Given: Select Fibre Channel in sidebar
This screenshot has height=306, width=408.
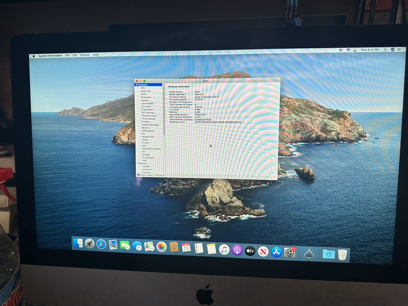Looking at the screenshot, I should (x=148, y=119).
